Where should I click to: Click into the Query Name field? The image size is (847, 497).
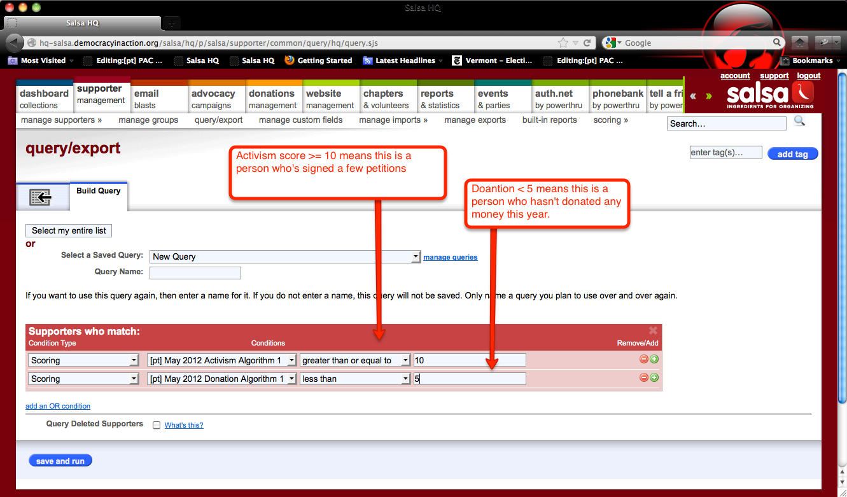point(195,273)
